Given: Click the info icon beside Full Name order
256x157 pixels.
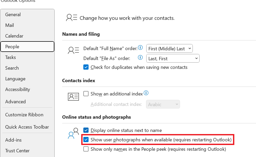Looking at the screenshot, I should (140, 48).
